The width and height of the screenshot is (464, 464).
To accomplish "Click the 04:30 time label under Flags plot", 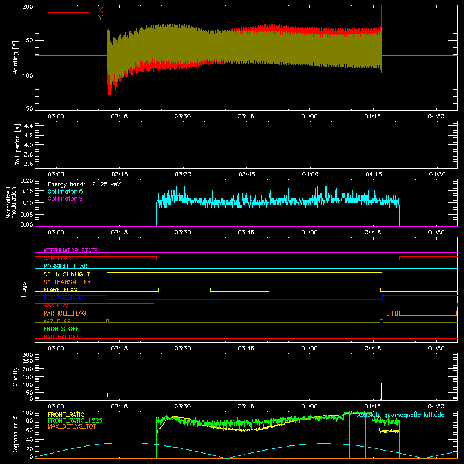I will pos(436,349).
